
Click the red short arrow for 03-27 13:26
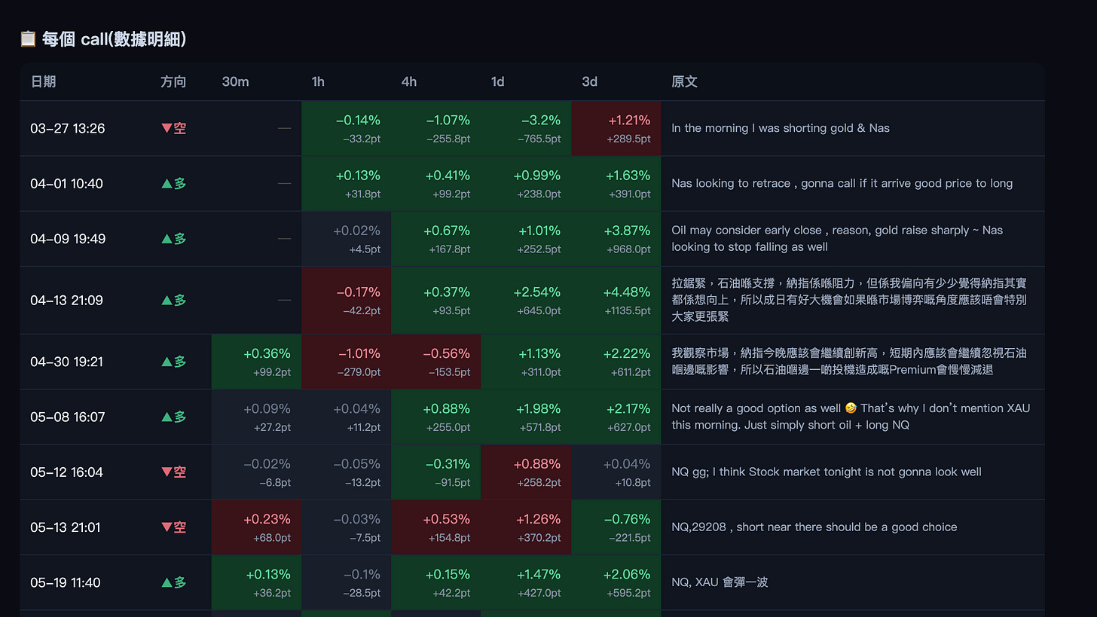(167, 128)
